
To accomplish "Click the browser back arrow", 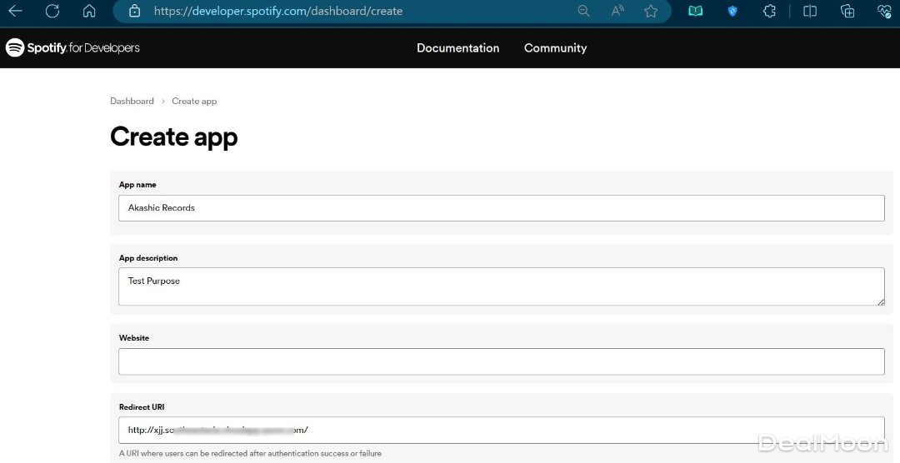I will click(x=15, y=11).
